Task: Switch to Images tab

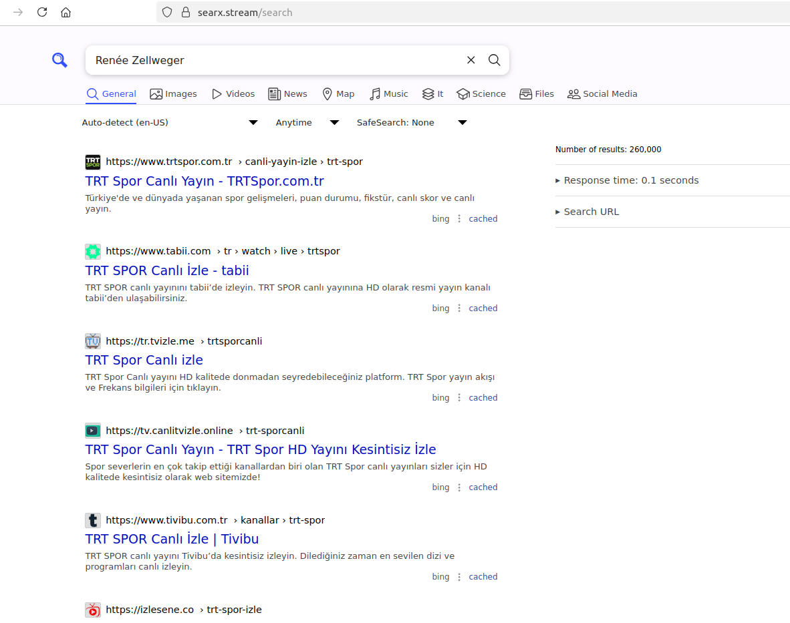Action: (x=173, y=94)
